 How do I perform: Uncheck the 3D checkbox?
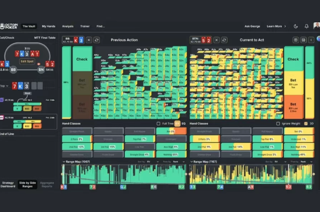pyautogui.click(x=305, y=124)
